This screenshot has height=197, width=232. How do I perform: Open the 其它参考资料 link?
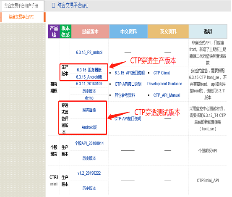[x=125, y=95]
